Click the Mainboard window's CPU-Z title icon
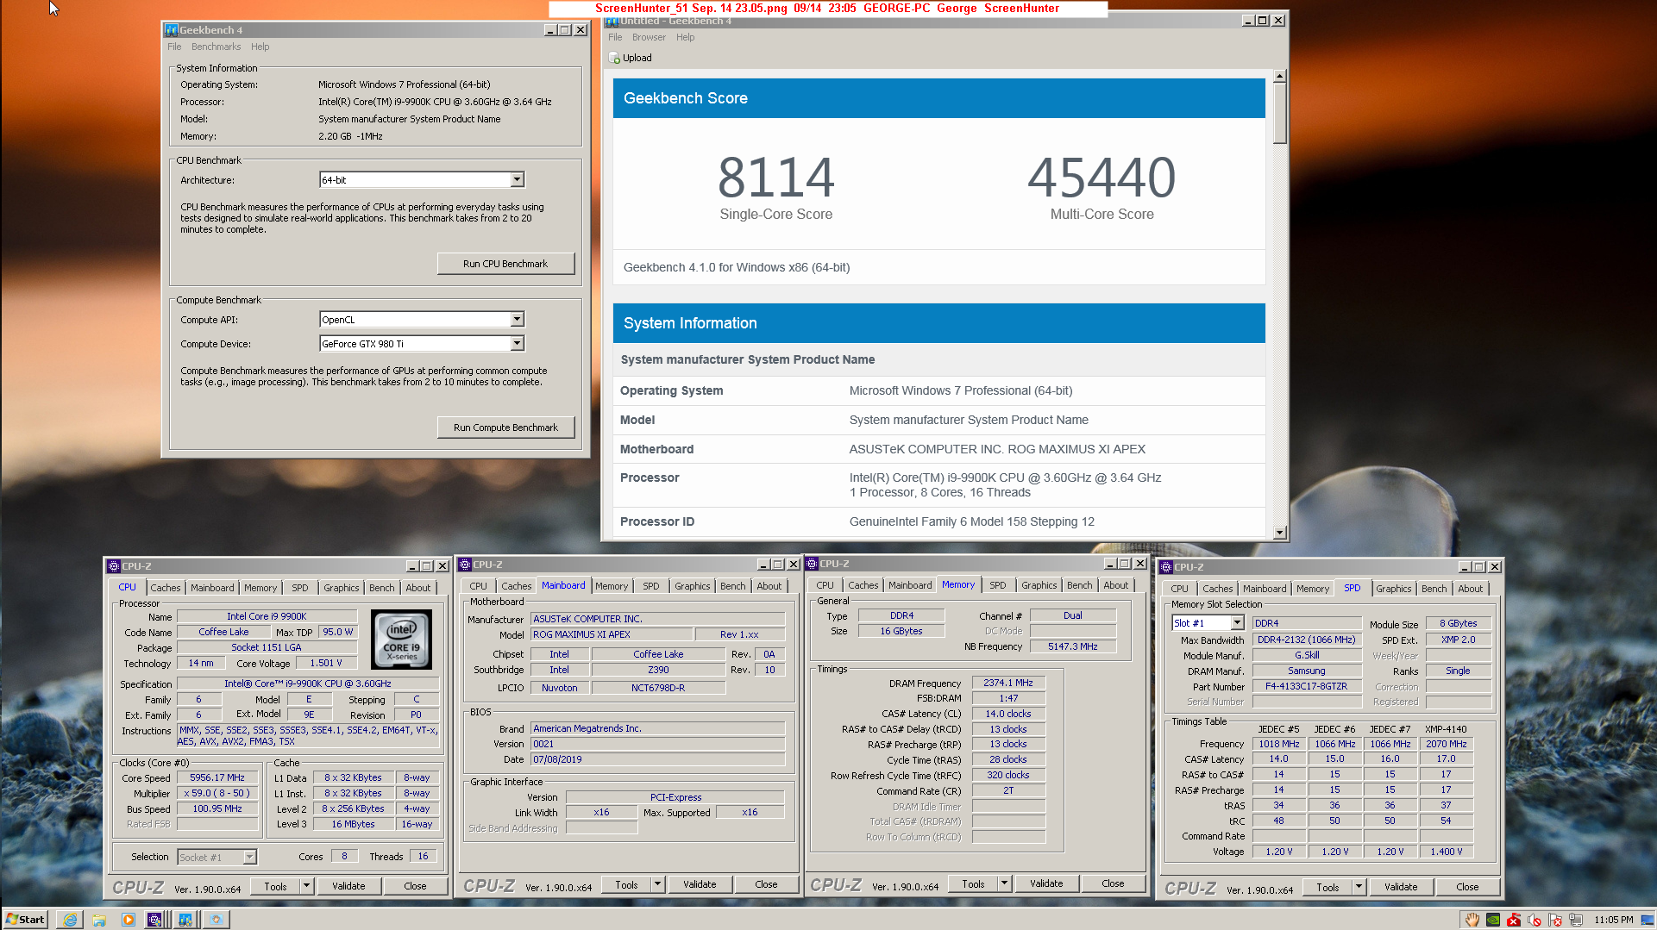The height and width of the screenshot is (930, 1657). [x=465, y=565]
